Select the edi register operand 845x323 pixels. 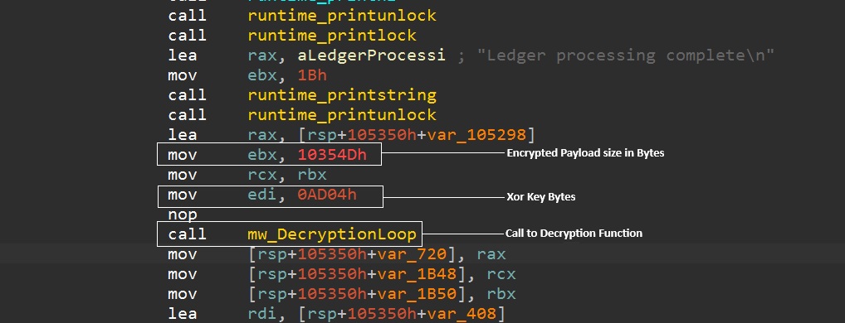click(x=262, y=195)
